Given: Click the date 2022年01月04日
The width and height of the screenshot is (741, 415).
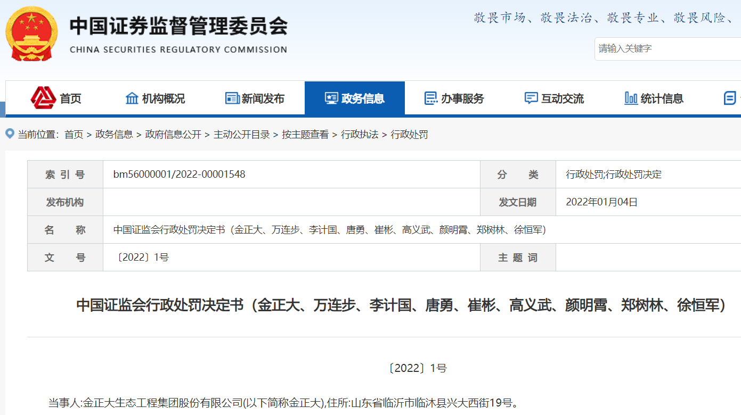Looking at the screenshot, I should tap(601, 202).
